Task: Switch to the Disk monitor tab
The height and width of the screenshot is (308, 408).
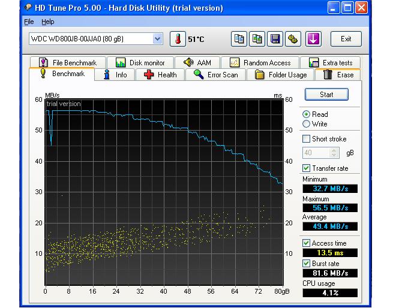Action: (140, 63)
